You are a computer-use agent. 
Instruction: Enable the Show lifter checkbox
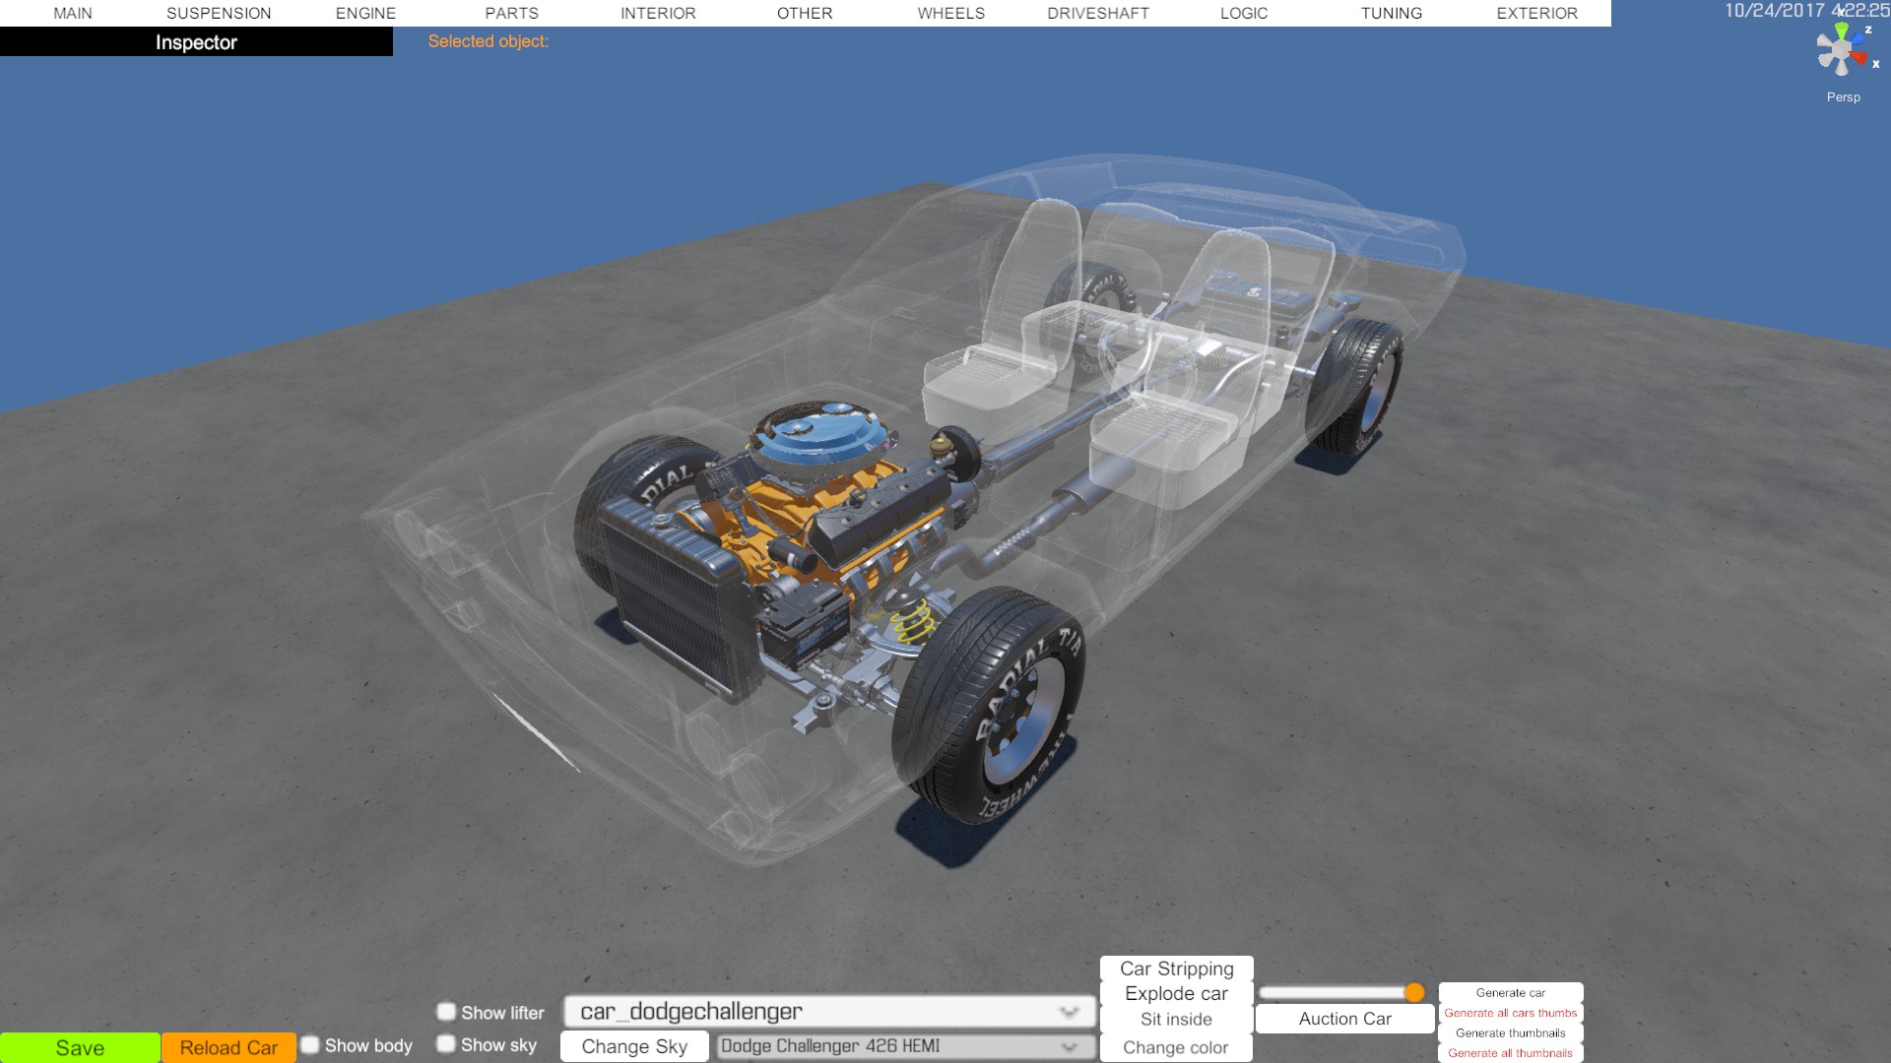pos(446,1012)
